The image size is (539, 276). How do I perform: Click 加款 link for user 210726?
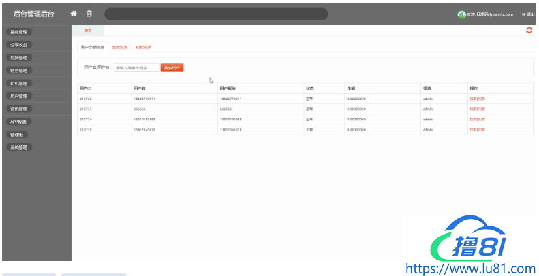coord(473,99)
